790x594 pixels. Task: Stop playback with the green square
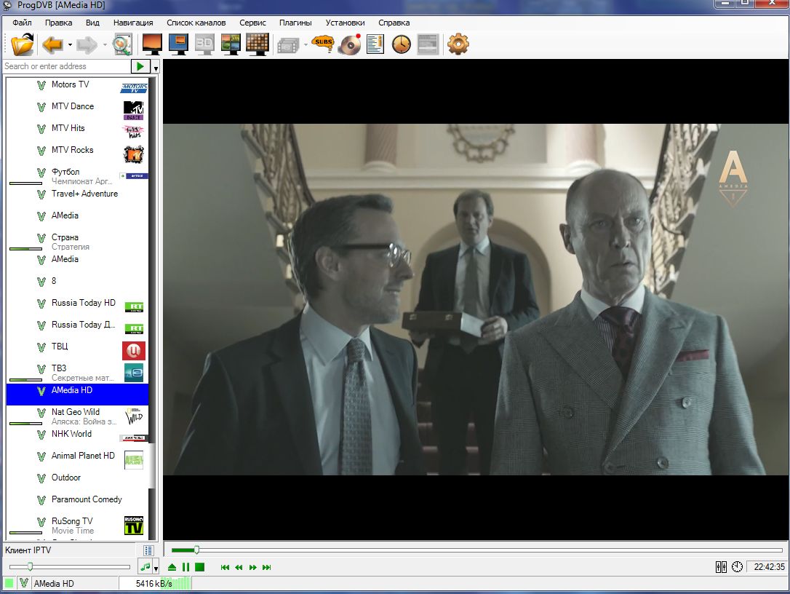tap(199, 567)
